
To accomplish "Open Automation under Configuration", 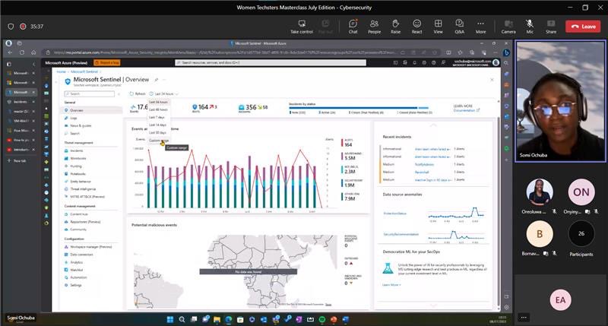I will pos(78,277).
